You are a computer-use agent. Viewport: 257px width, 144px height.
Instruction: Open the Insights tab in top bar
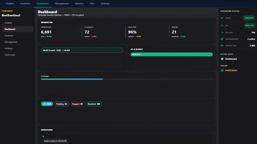(10, 4)
